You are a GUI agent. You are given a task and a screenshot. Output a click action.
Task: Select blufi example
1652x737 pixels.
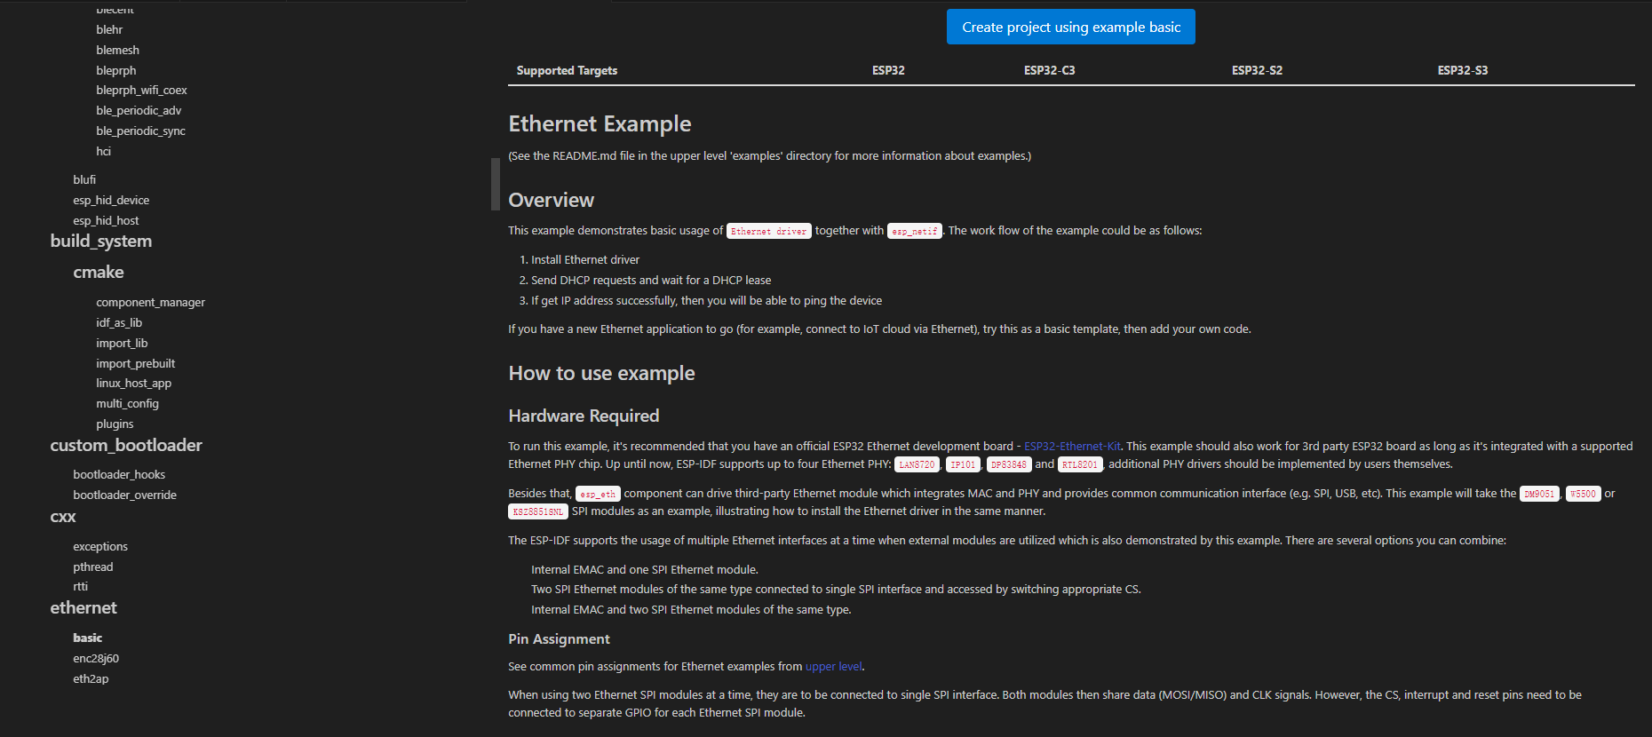pyautogui.click(x=84, y=180)
